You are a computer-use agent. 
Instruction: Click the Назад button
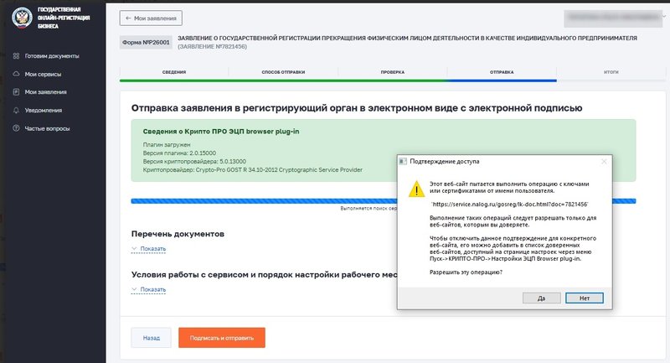[x=152, y=338]
